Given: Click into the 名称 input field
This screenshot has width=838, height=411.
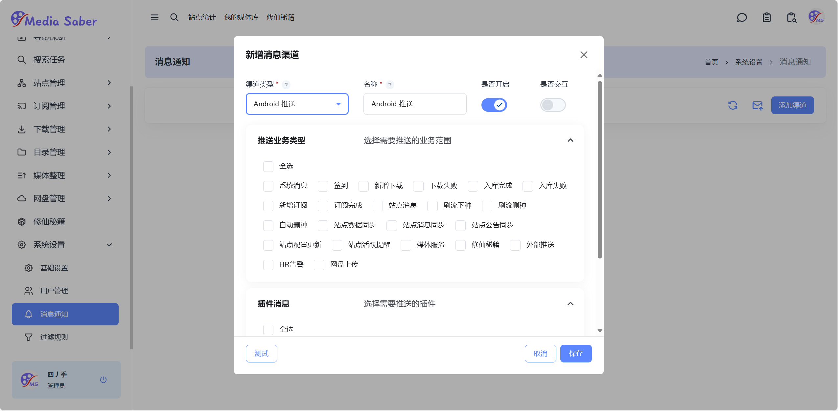Looking at the screenshot, I should point(415,104).
